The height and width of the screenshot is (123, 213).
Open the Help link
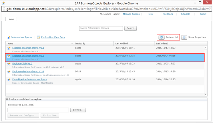tap(150, 14)
